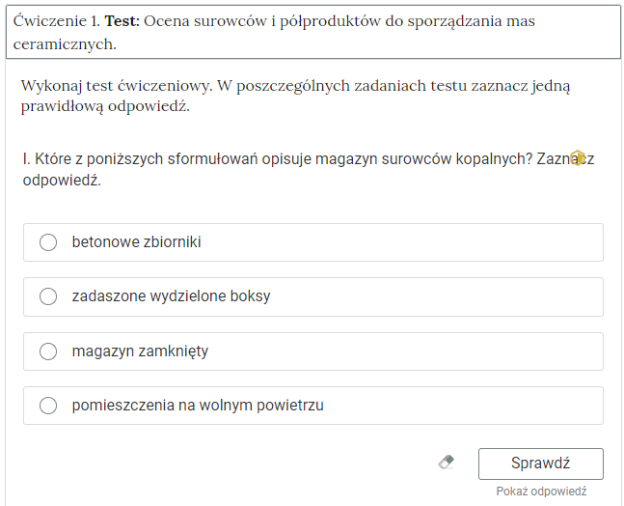Click the yellow hexagon icon in the question
The width and height of the screenshot is (624, 506).
[577, 157]
